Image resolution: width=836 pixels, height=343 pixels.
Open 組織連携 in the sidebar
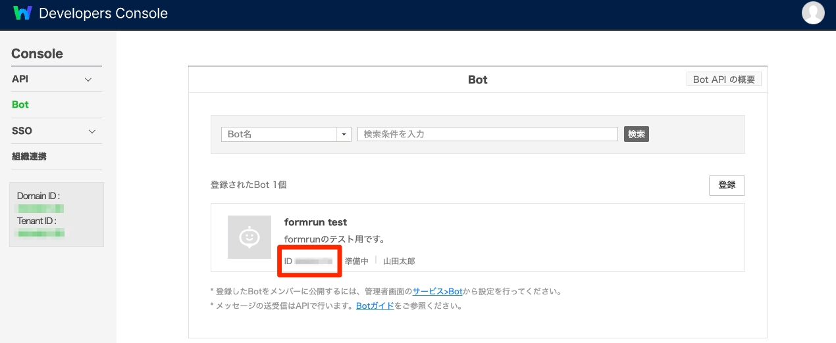click(x=29, y=156)
